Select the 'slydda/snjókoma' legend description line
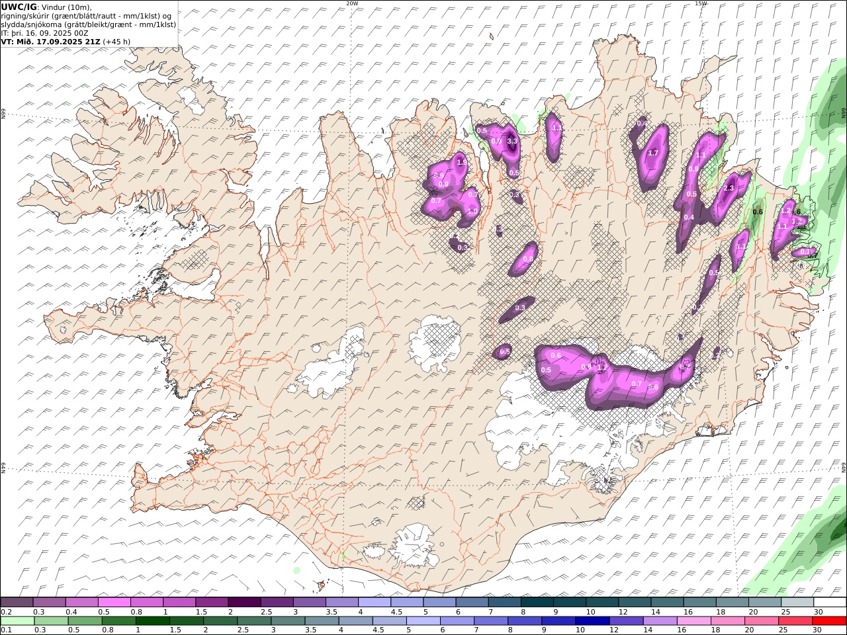 pos(89,24)
